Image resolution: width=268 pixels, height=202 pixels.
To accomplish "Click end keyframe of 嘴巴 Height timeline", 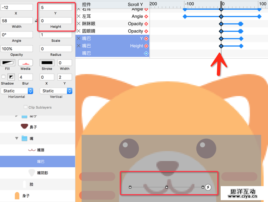I will (x=241, y=46).
